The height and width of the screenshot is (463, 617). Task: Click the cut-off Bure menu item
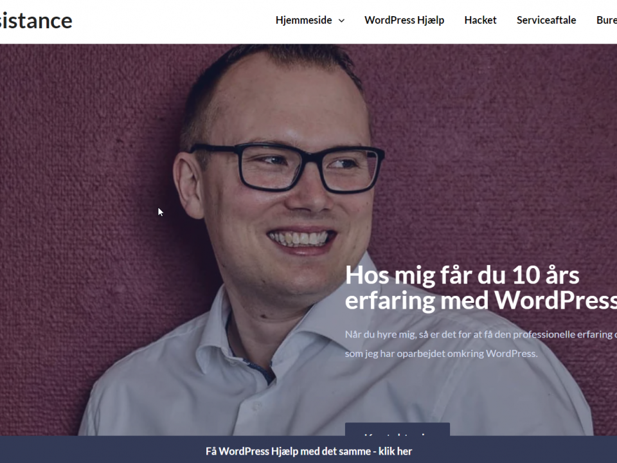click(606, 20)
